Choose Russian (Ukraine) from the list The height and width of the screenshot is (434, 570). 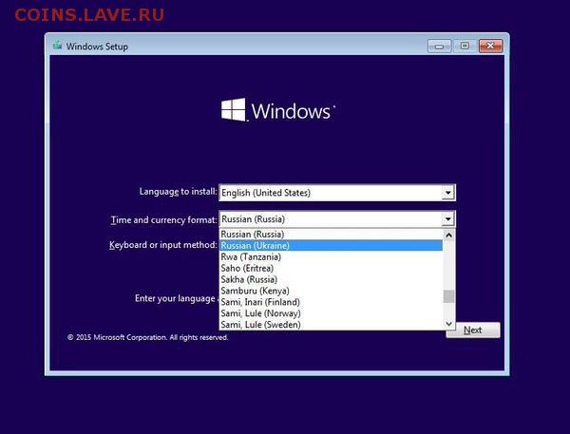(331, 246)
